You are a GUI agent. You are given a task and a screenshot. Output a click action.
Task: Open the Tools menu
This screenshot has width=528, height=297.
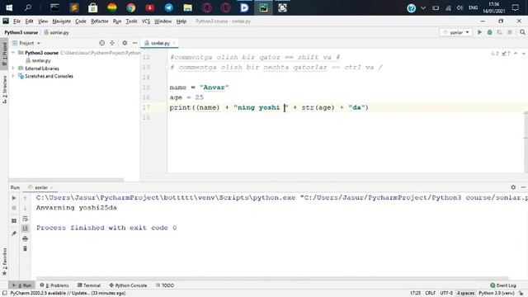click(x=131, y=21)
